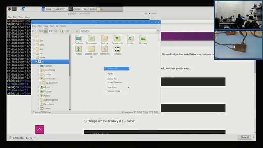Open the terminal window Tabs menu
This screenshot has width=263, height=148.
tap(21, 17)
